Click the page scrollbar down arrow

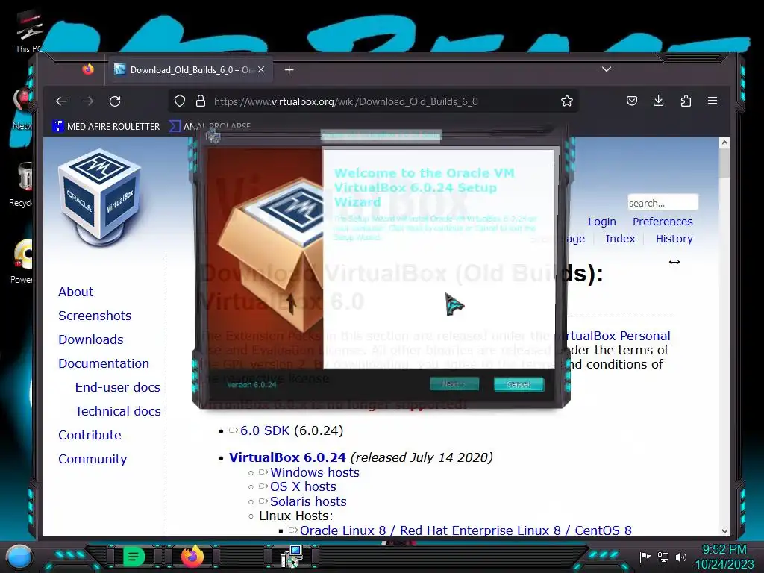point(724,530)
